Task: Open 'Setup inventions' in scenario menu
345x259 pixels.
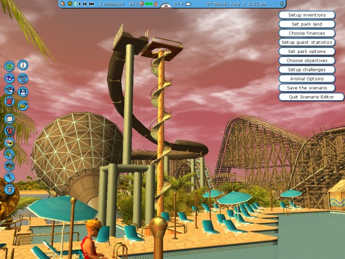Action: tap(307, 15)
